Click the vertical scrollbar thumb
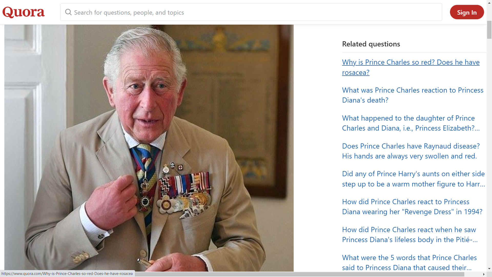492x277 pixels. pyautogui.click(x=489, y=29)
